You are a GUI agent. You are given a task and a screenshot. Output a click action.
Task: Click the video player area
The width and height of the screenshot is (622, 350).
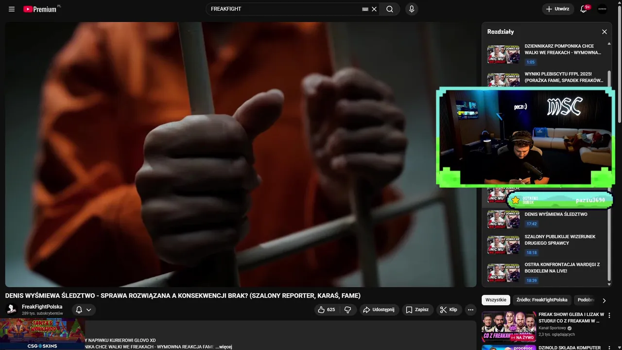pyautogui.click(x=241, y=155)
